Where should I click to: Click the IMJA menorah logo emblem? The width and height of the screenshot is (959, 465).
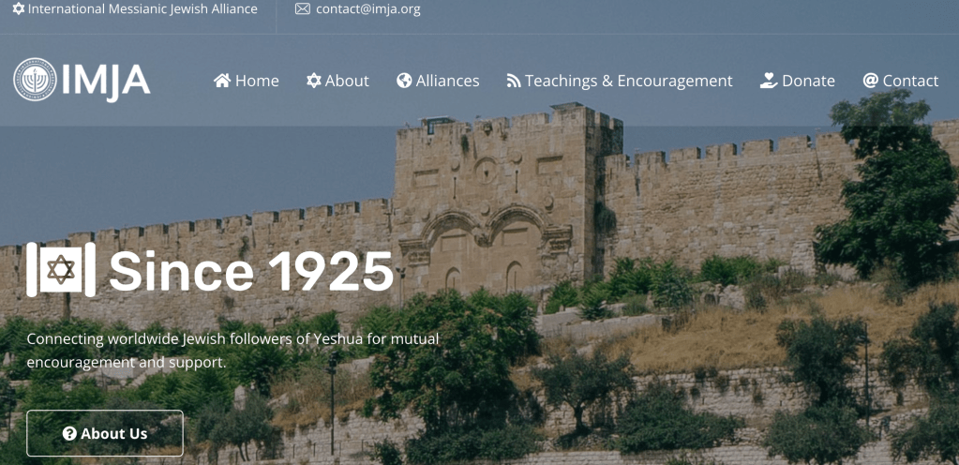(x=35, y=80)
